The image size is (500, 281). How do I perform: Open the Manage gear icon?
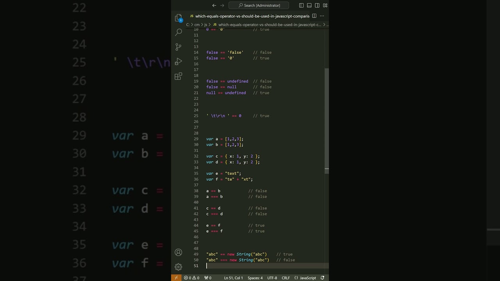click(179, 267)
